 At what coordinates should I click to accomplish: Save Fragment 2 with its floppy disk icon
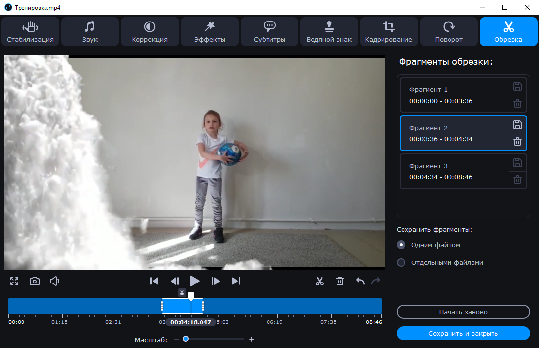[517, 125]
